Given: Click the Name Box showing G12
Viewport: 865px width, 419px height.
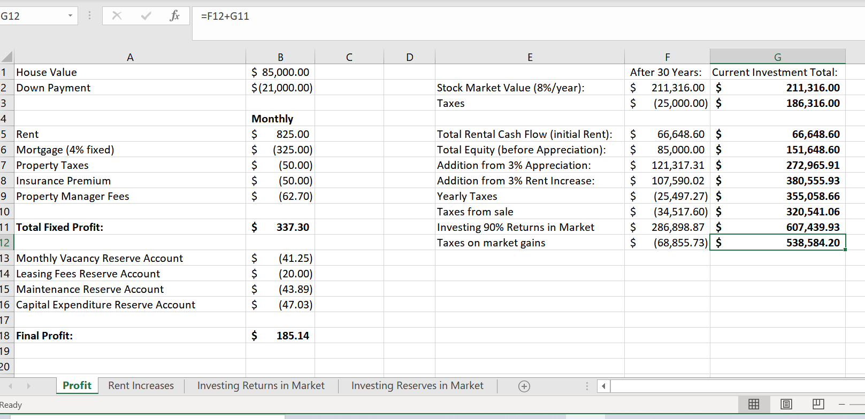Looking at the screenshot, I should (x=33, y=16).
